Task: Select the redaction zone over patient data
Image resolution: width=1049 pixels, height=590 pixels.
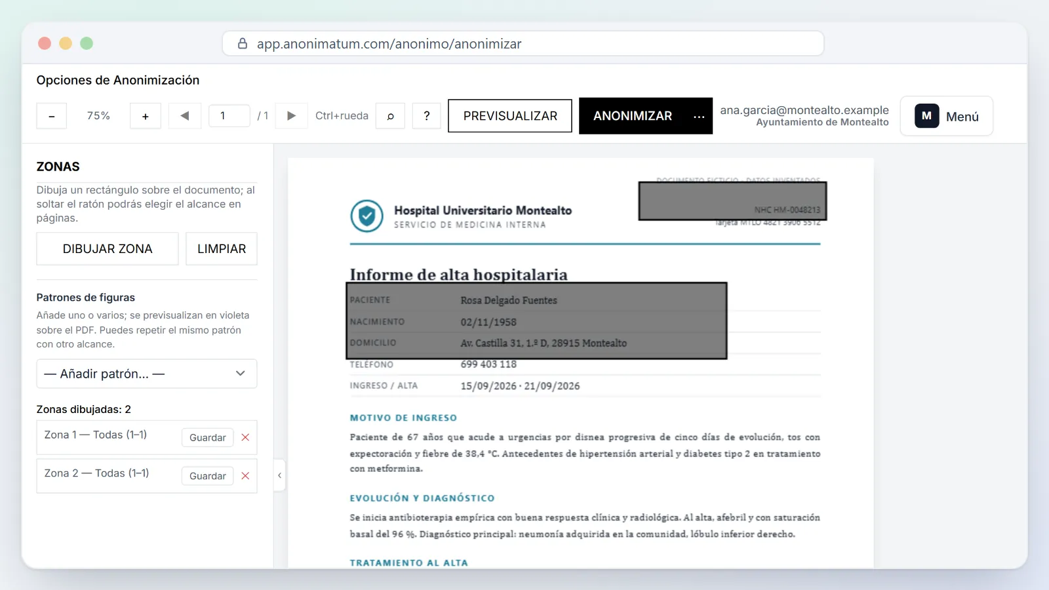Action: [537, 321]
